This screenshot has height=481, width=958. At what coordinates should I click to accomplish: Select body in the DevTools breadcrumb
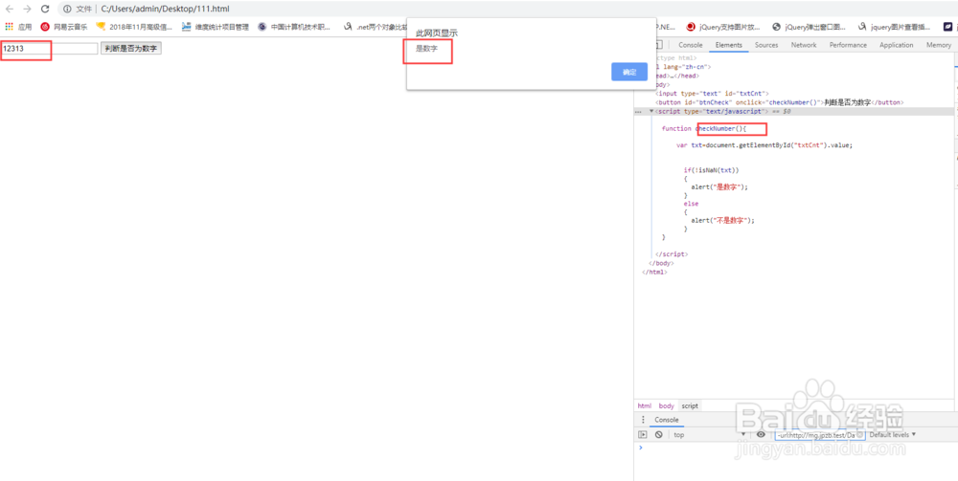coord(667,406)
